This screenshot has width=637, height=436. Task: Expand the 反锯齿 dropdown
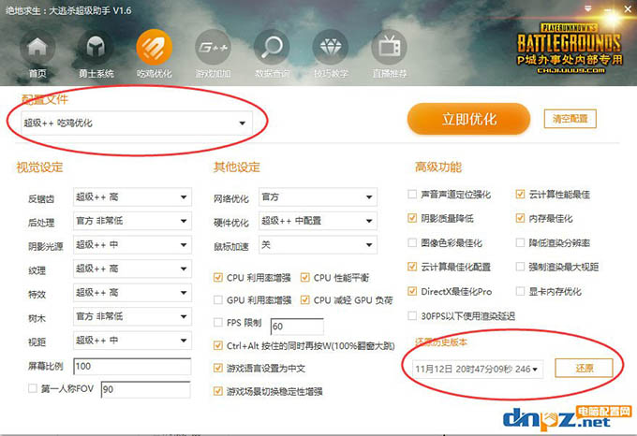pyautogui.click(x=132, y=197)
